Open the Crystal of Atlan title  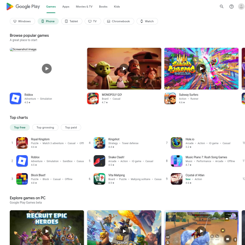[195, 175]
